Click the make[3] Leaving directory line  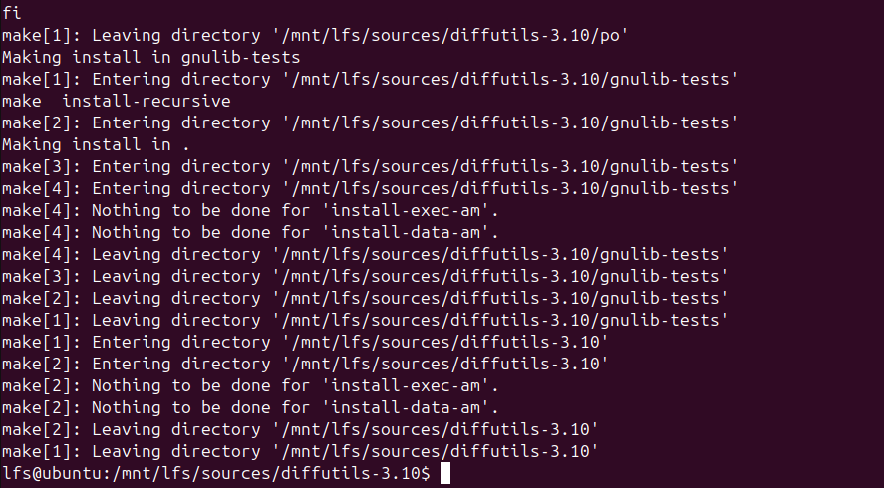click(364, 276)
